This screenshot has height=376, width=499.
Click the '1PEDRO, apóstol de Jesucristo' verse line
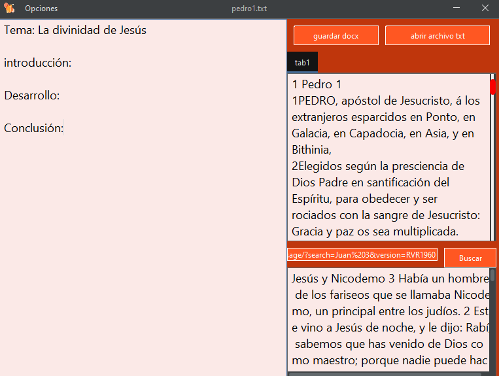(x=386, y=101)
